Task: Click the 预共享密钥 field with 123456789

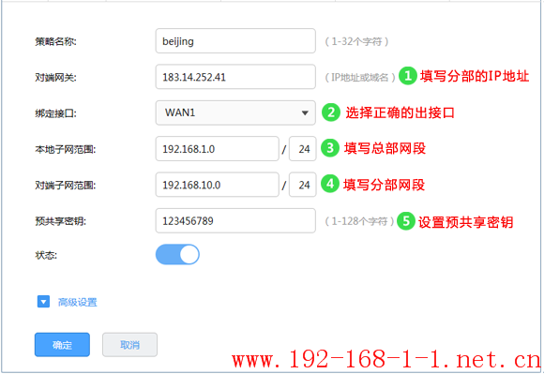Action: click(235, 220)
